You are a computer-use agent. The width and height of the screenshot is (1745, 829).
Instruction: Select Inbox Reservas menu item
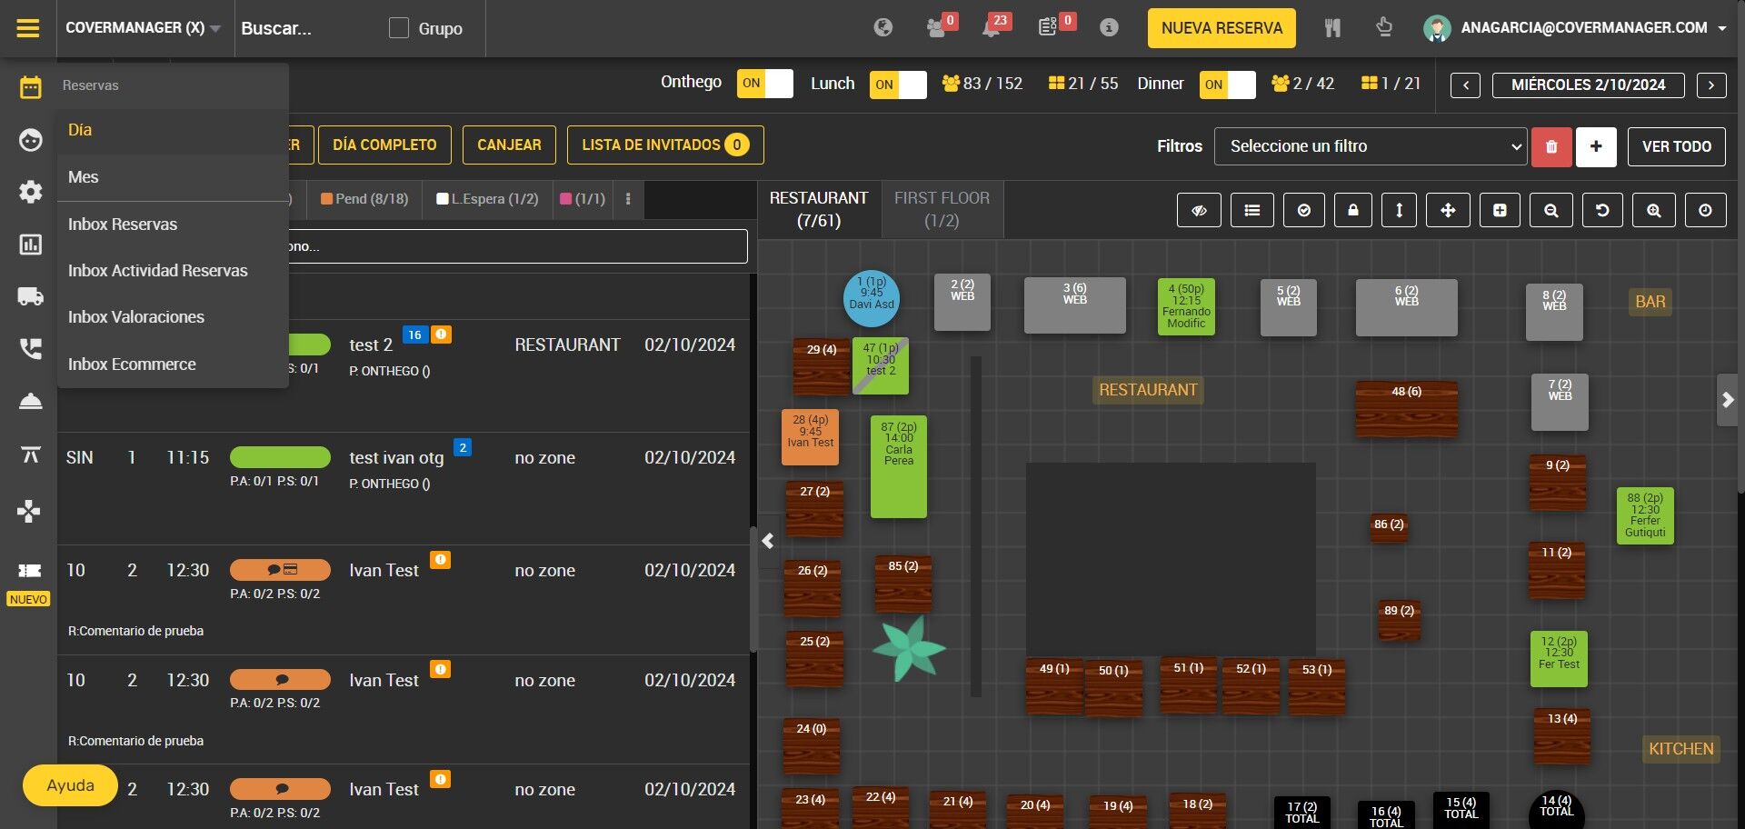123,225
